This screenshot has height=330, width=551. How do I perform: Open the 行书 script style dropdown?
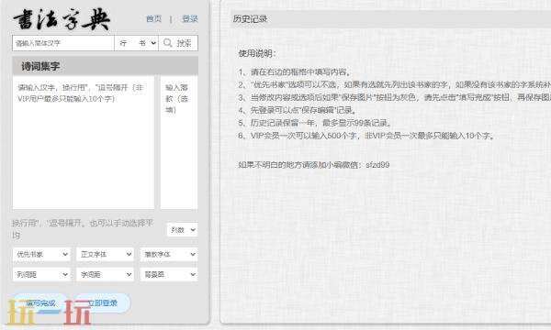136,43
